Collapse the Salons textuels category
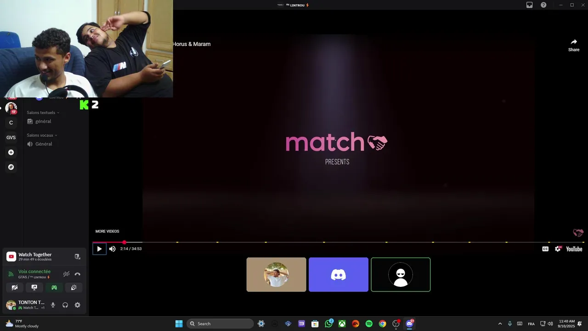 click(43, 113)
